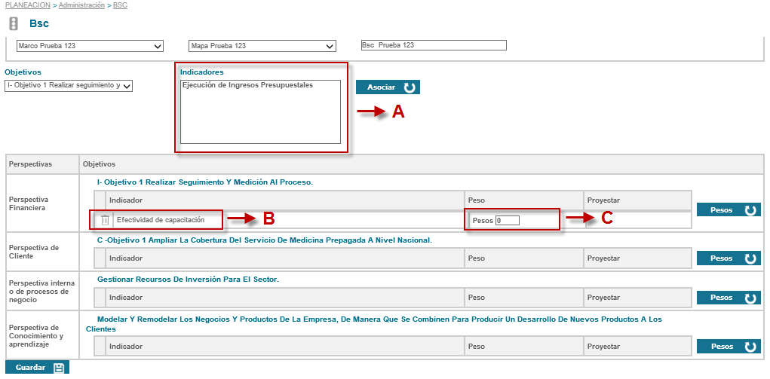Image resolution: width=770 pixels, height=379 pixels.
Task: Open objective Gestionar Recursos De Inversión
Action: [188, 279]
